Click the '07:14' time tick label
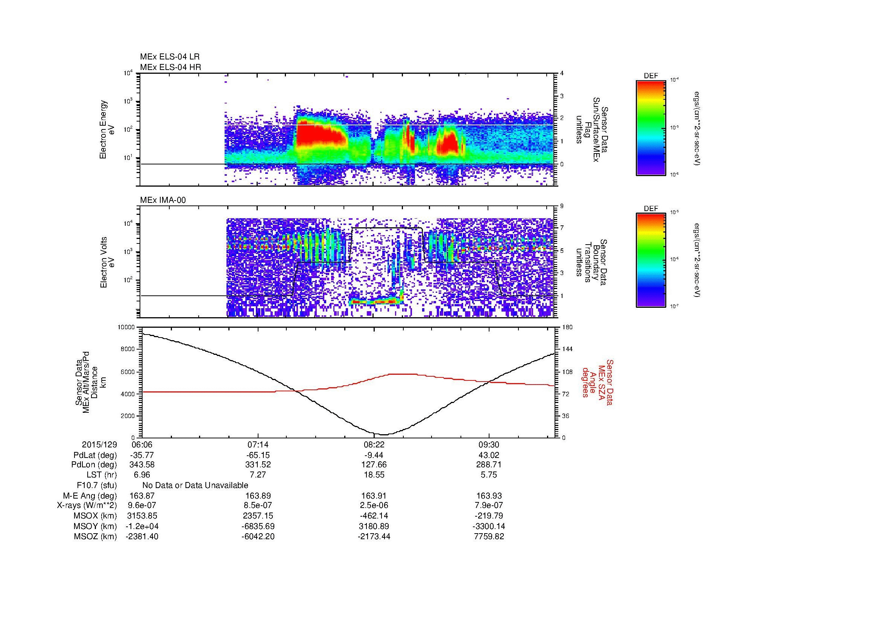880x622 pixels. [x=258, y=444]
